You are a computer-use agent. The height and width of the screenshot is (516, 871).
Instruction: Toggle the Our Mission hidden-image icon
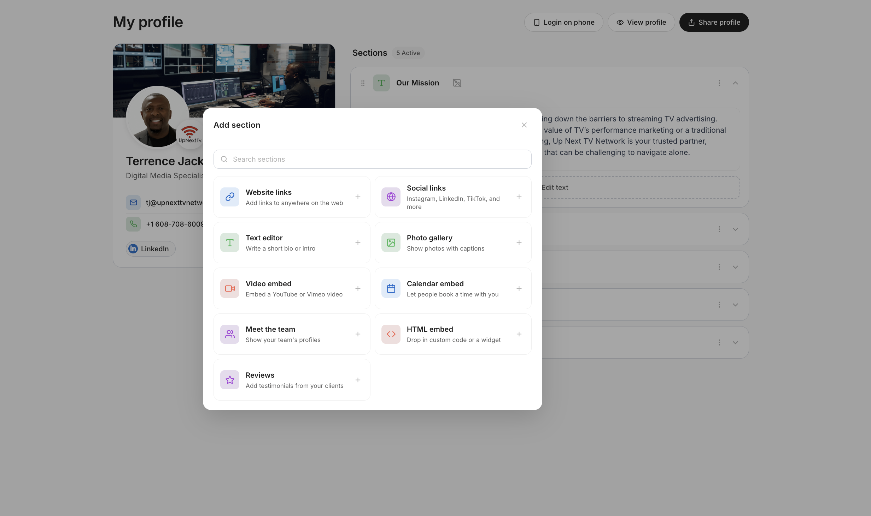click(x=457, y=83)
